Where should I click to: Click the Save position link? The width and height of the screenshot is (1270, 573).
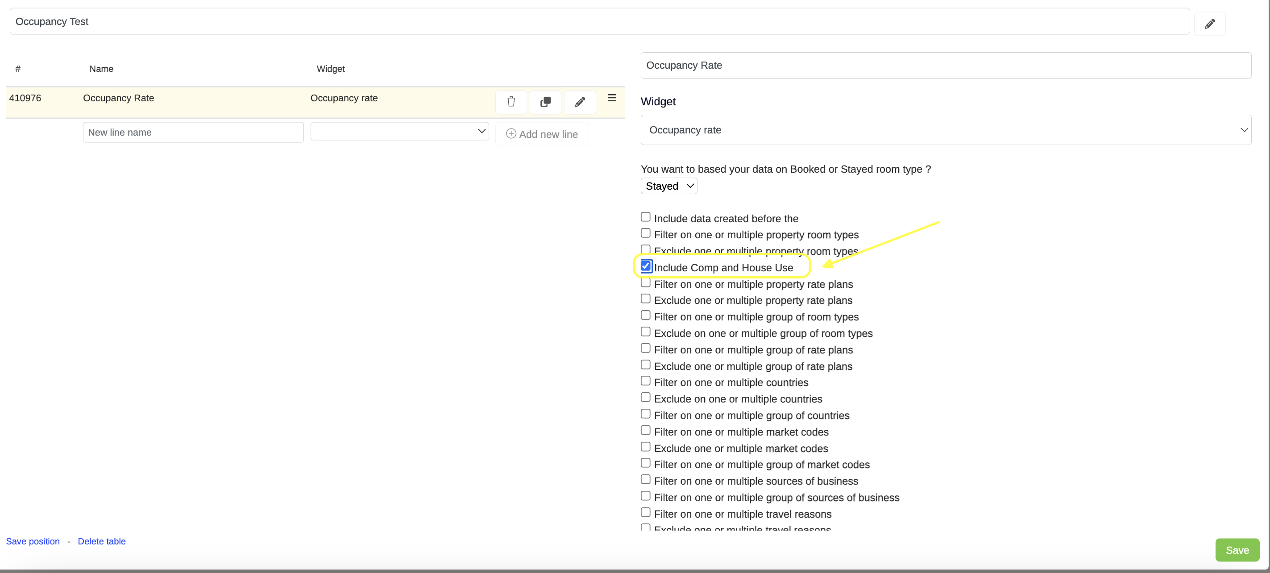click(33, 541)
